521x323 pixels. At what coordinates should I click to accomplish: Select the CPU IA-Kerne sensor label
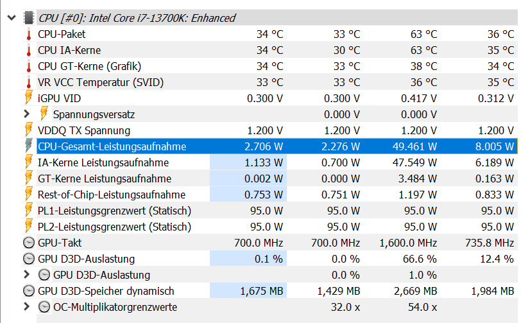[x=69, y=50]
